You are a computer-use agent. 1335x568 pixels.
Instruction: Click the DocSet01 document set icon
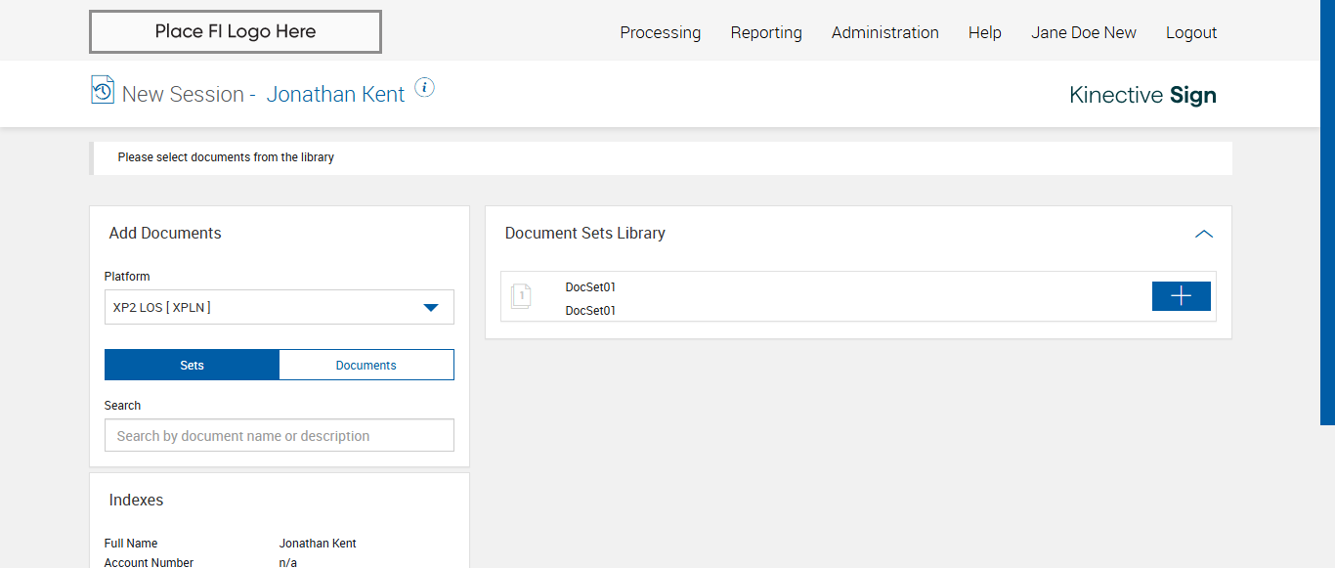click(x=522, y=296)
